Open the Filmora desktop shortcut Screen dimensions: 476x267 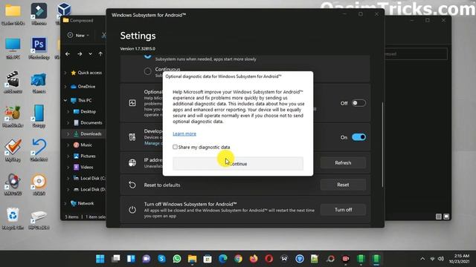pyautogui.click(x=39, y=14)
